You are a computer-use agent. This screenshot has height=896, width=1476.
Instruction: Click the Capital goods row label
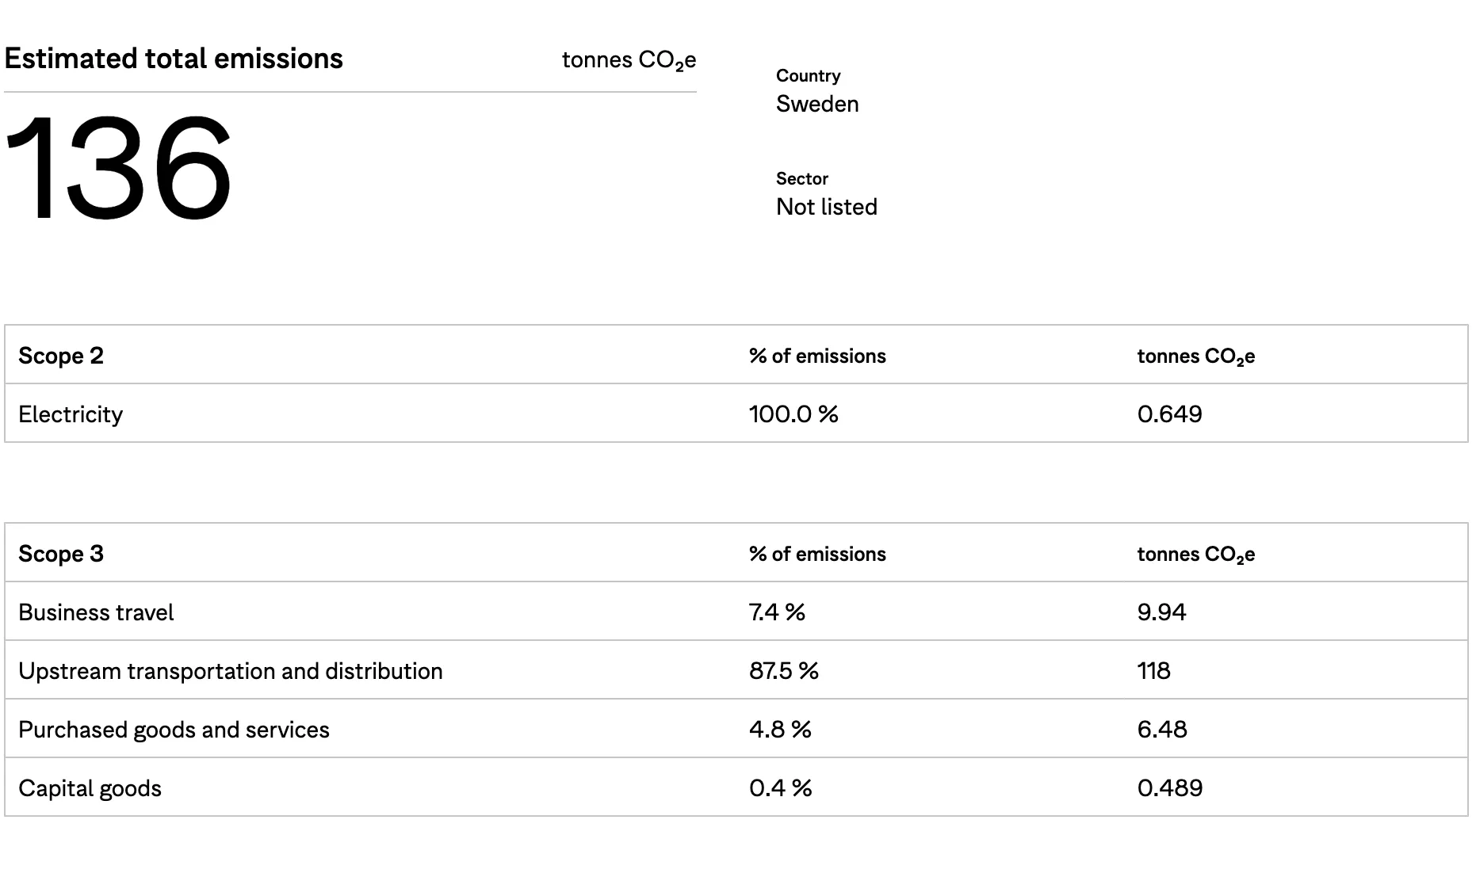tap(90, 788)
